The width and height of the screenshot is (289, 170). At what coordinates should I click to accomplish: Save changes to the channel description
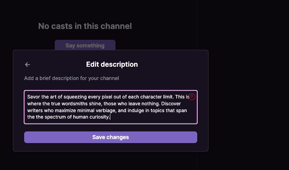point(111,137)
